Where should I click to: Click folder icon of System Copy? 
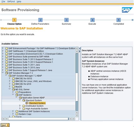(x=17, y=114)
